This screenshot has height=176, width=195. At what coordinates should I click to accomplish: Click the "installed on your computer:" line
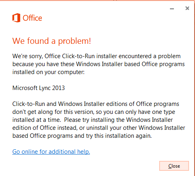[49, 72]
